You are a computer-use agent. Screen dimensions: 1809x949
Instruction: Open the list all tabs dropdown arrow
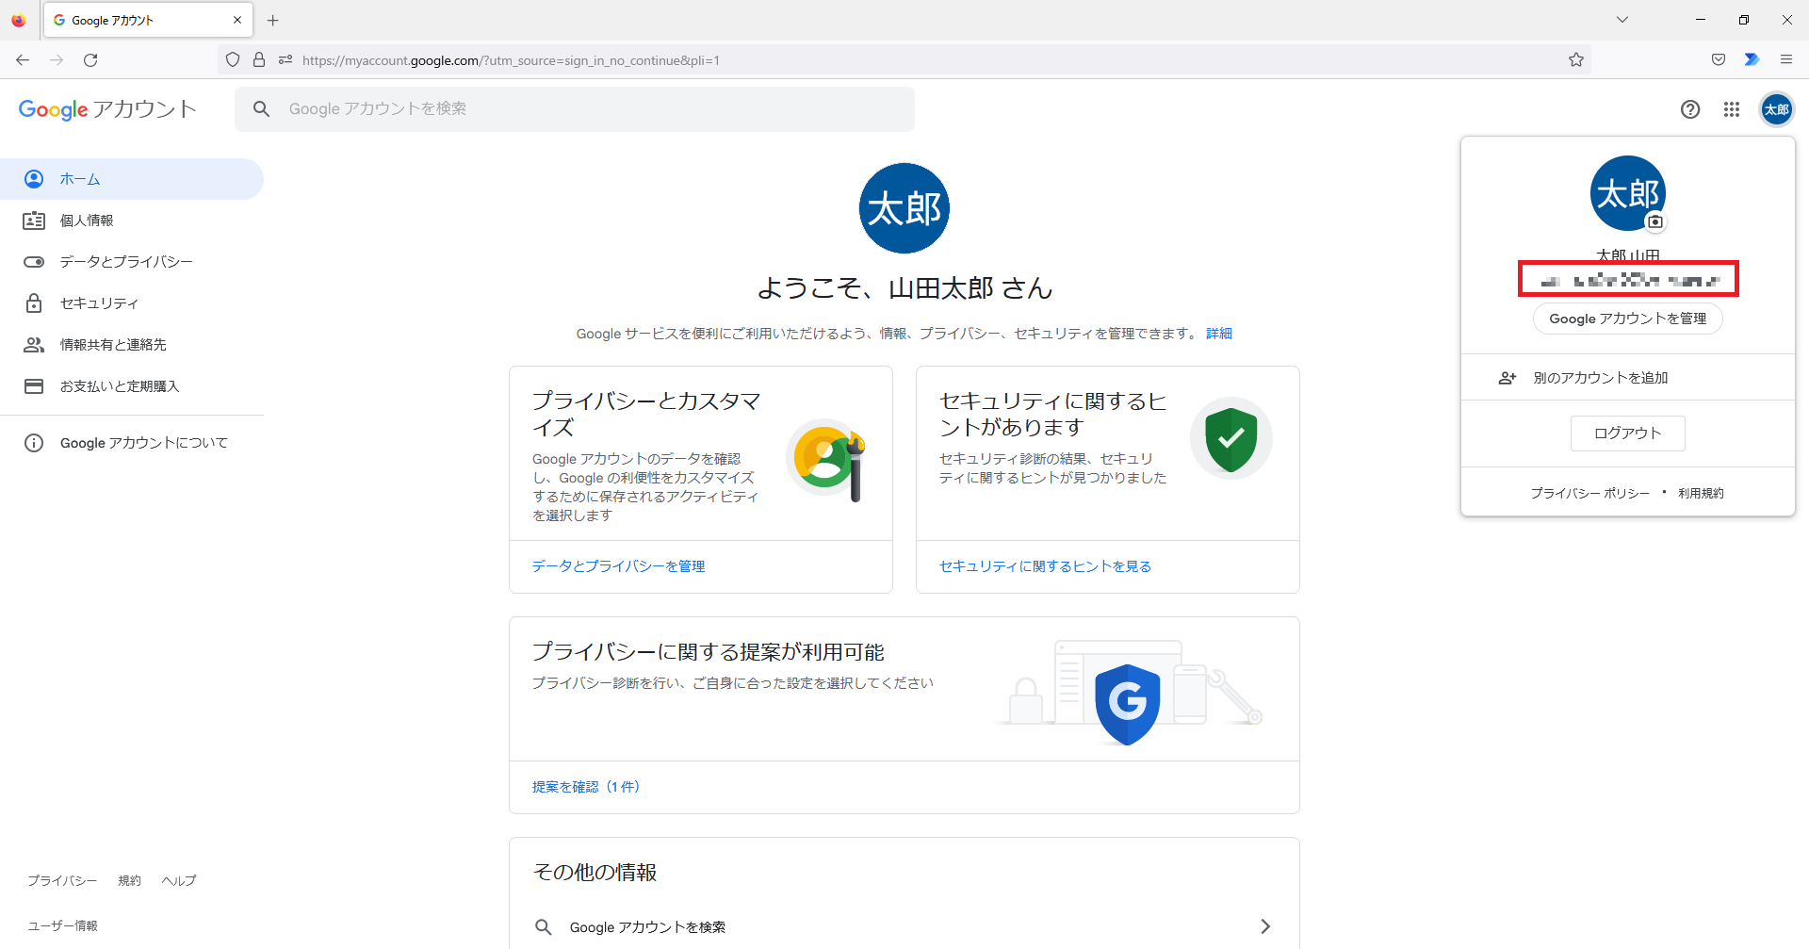pyautogui.click(x=1622, y=20)
